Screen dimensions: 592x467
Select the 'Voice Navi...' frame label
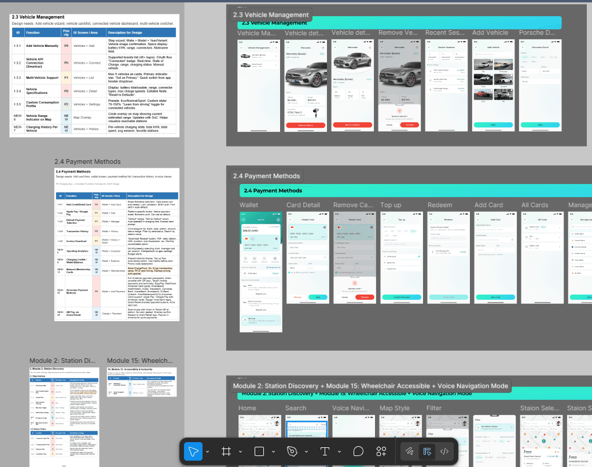[x=351, y=408]
